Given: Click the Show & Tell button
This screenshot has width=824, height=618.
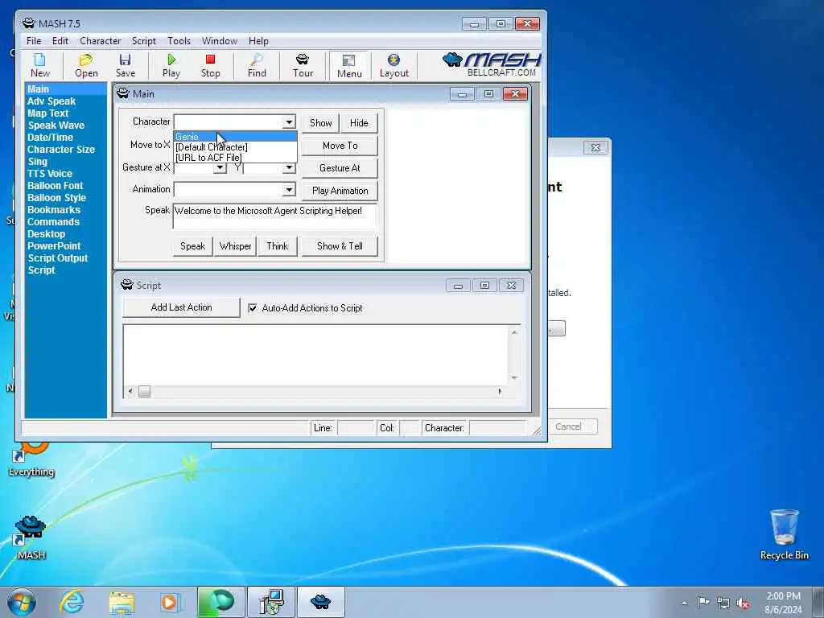Looking at the screenshot, I should click(340, 246).
